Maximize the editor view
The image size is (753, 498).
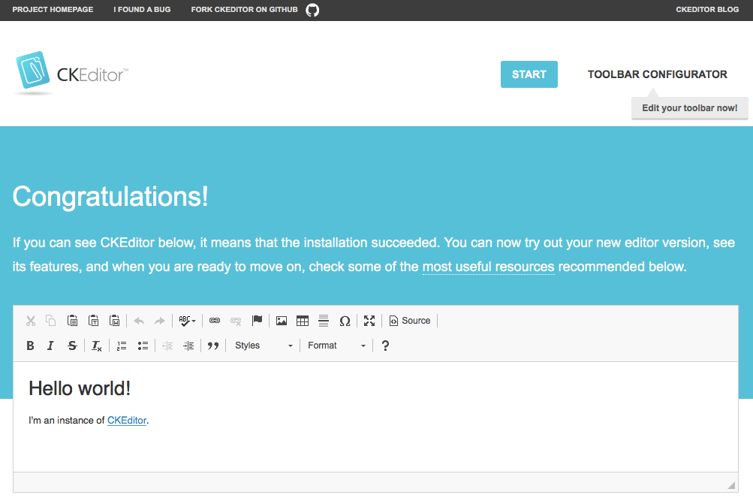tap(369, 320)
